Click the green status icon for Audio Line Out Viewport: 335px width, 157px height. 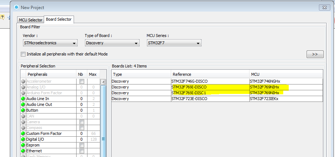23,104
